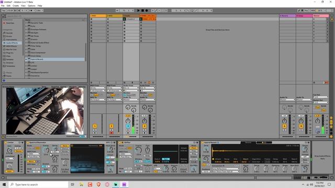The height and width of the screenshot is (188, 335).
Task: Toggle the arrangement Loop switch
Action: click(192, 10)
